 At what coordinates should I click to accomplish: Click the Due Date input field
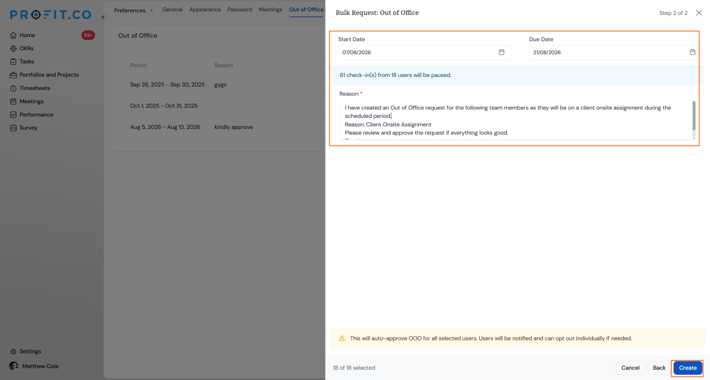(x=615, y=52)
